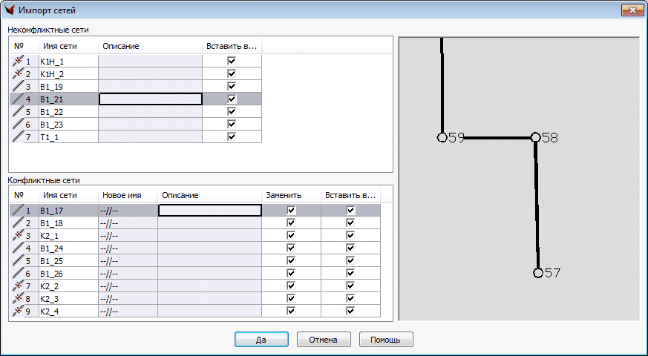Click the crossed-line icon for K2_1
The image size is (648, 356).
pos(17,235)
